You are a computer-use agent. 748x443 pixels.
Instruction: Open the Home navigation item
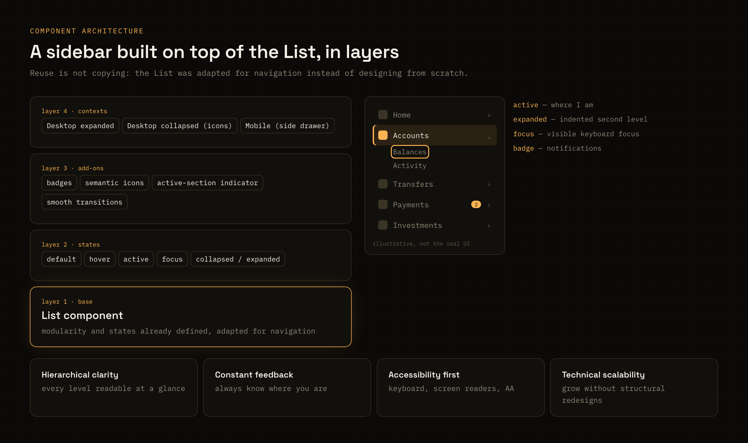[x=435, y=115]
